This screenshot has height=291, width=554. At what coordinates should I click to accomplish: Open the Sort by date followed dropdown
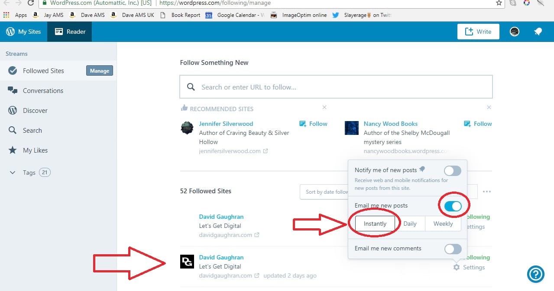pyautogui.click(x=324, y=192)
